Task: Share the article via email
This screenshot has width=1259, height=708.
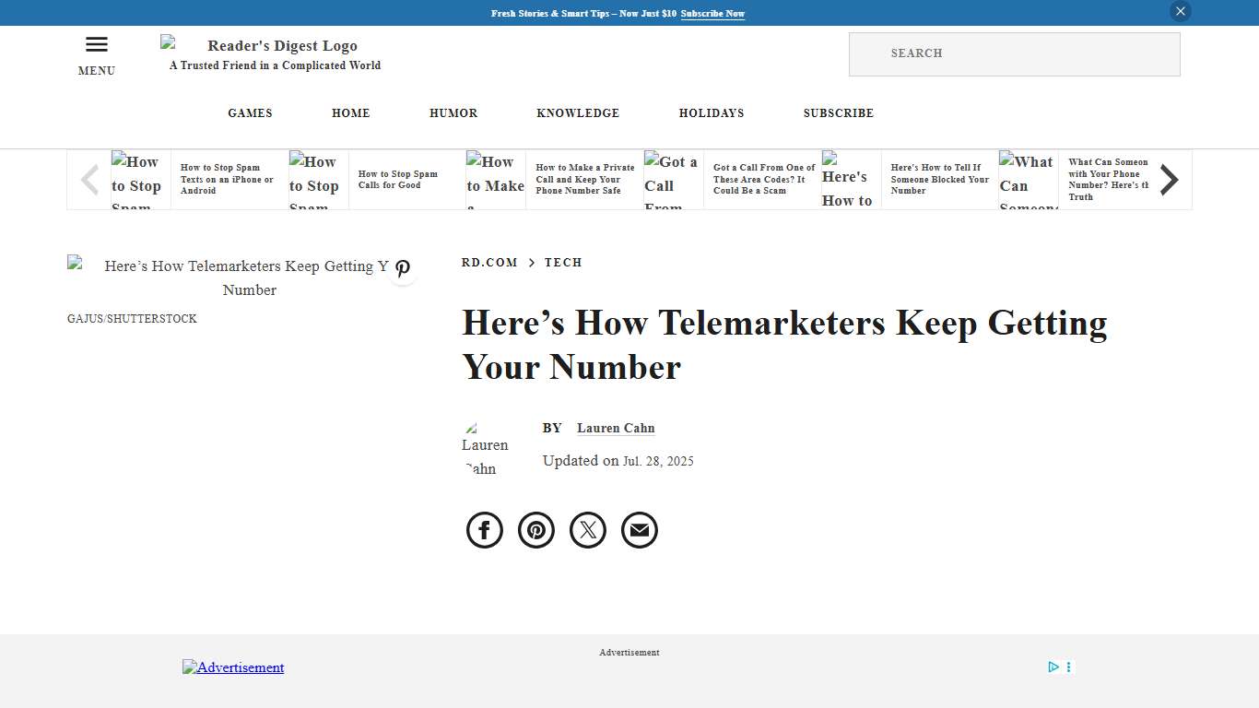Action: tap(639, 530)
